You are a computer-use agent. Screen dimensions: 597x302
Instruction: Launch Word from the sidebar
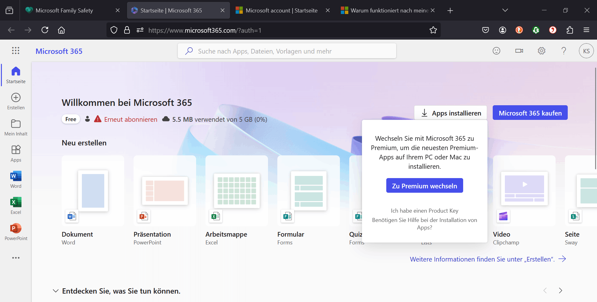pyautogui.click(x=16, y=180)
